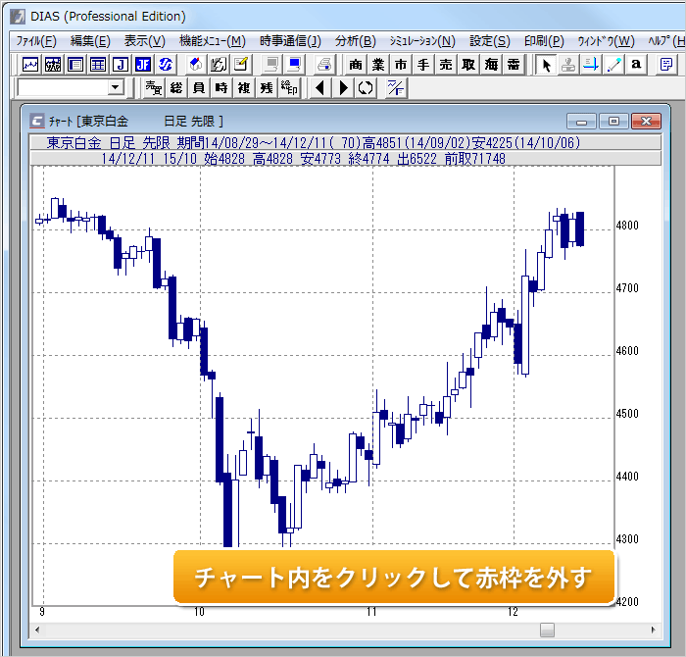Open the 設定(S) menu
Viewport: 686px width, 657px height.
coord(489,41)
